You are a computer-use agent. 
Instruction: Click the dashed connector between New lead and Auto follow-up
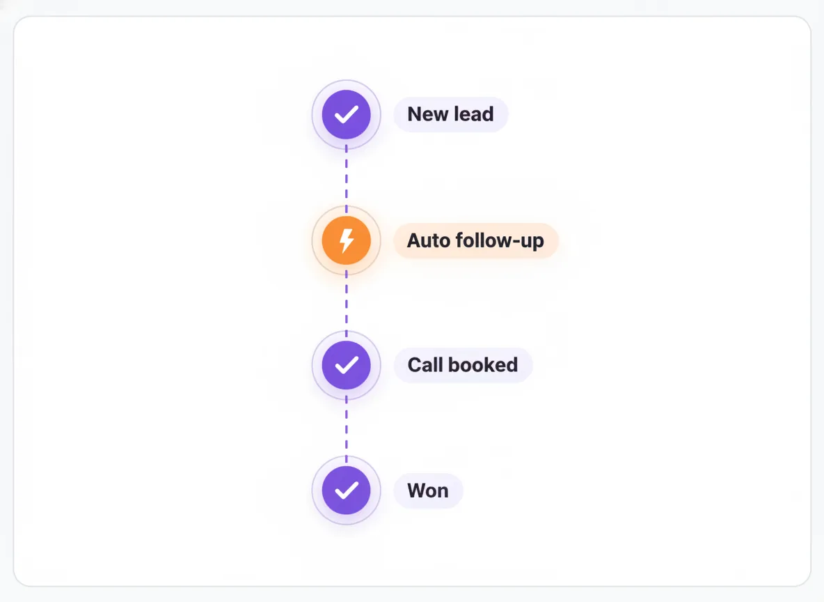[x=347, y=178]
